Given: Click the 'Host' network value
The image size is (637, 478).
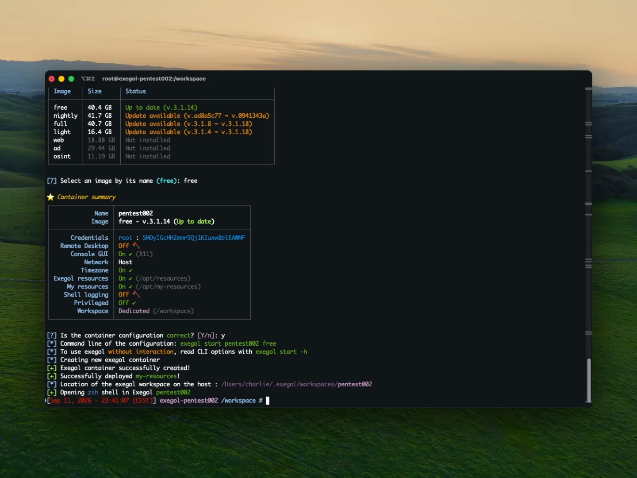Looking at the screenshot, I should pos(125,262).
